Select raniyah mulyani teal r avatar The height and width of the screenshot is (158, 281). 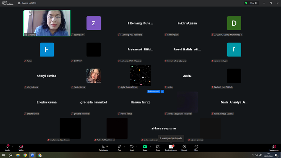click(234, 50)
